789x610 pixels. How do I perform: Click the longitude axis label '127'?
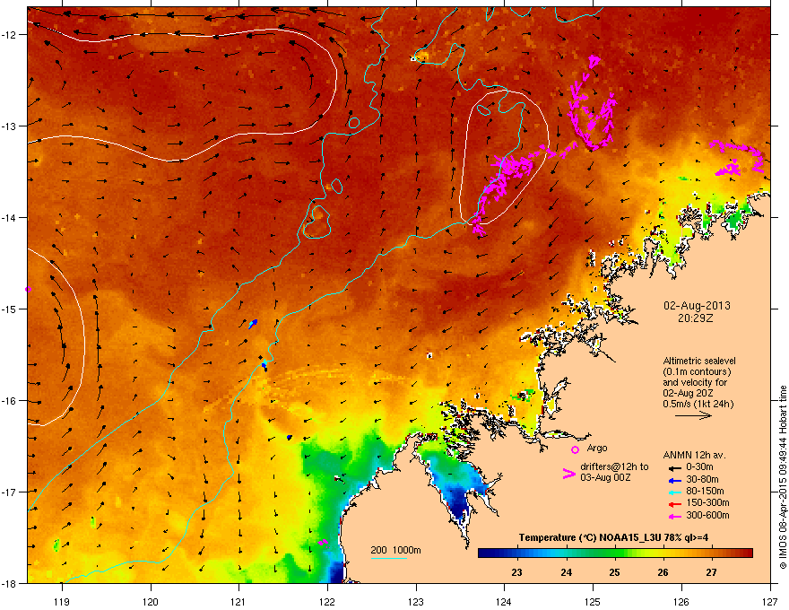tap(770, 602)
